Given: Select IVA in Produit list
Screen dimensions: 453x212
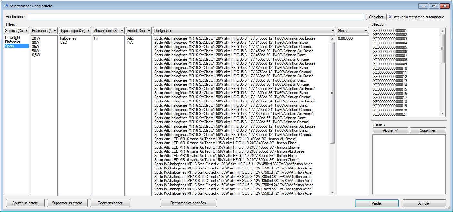Looking at the screenshot, I should pyautogui.click(x=139, y=43).
